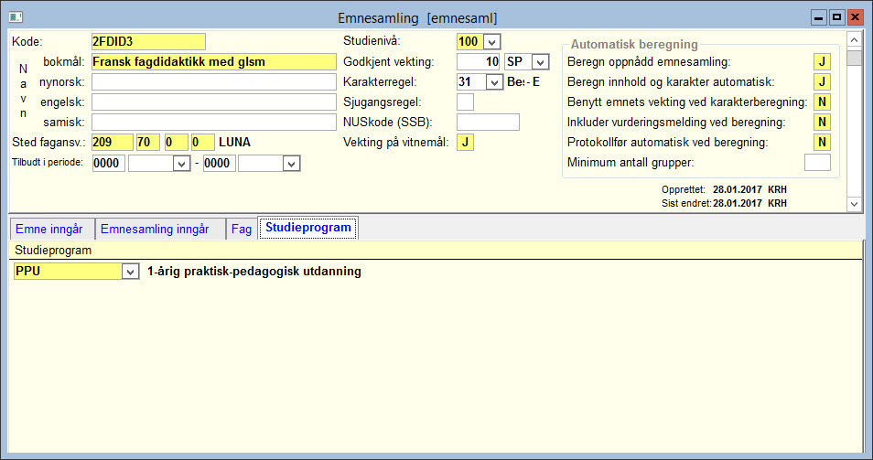The height and width of the screenshot is (460, 873).
Task: Toggle Vekting på vitnemål J field
Action: pyautogui.click(x=465, y=143)
